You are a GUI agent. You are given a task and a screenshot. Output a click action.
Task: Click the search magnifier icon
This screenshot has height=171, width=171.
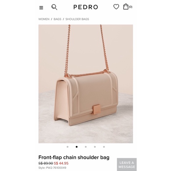[54, 7]
